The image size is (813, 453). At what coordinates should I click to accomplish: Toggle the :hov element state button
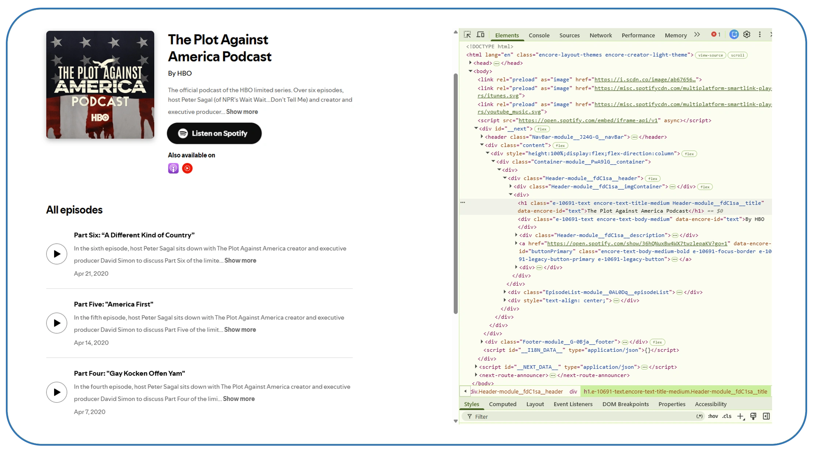point(713,416)
